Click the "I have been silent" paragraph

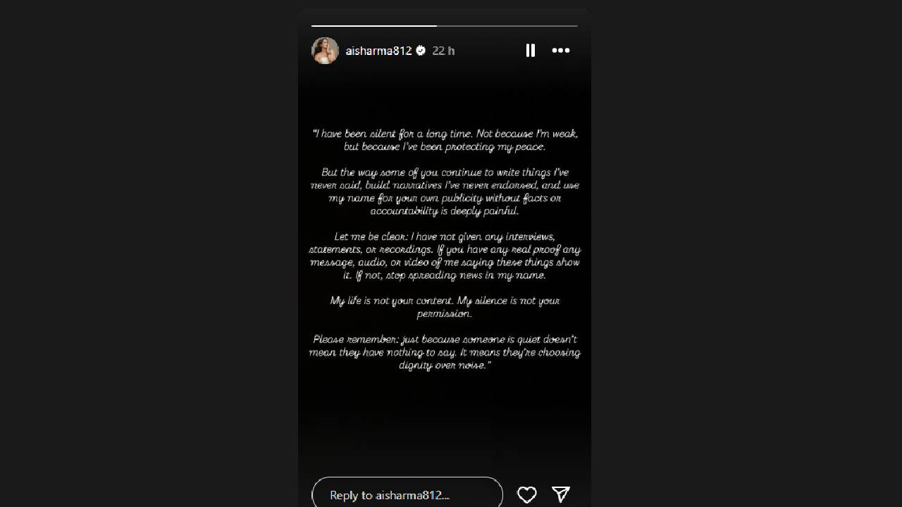[445, 140]
